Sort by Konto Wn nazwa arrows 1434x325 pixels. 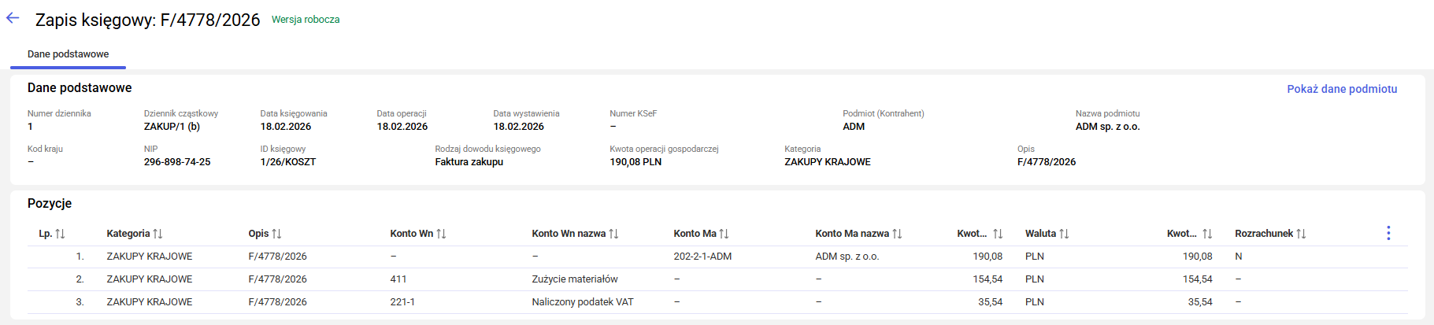tap(613, 234)
